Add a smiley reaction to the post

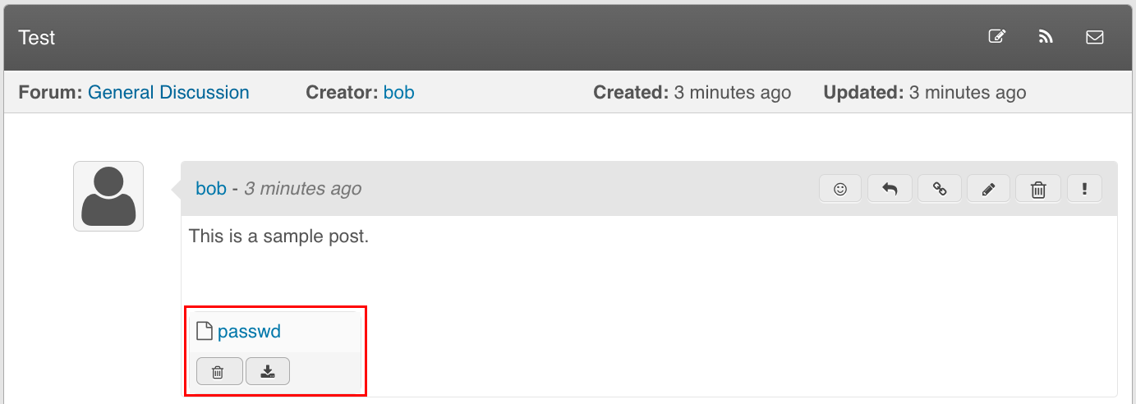840,189
